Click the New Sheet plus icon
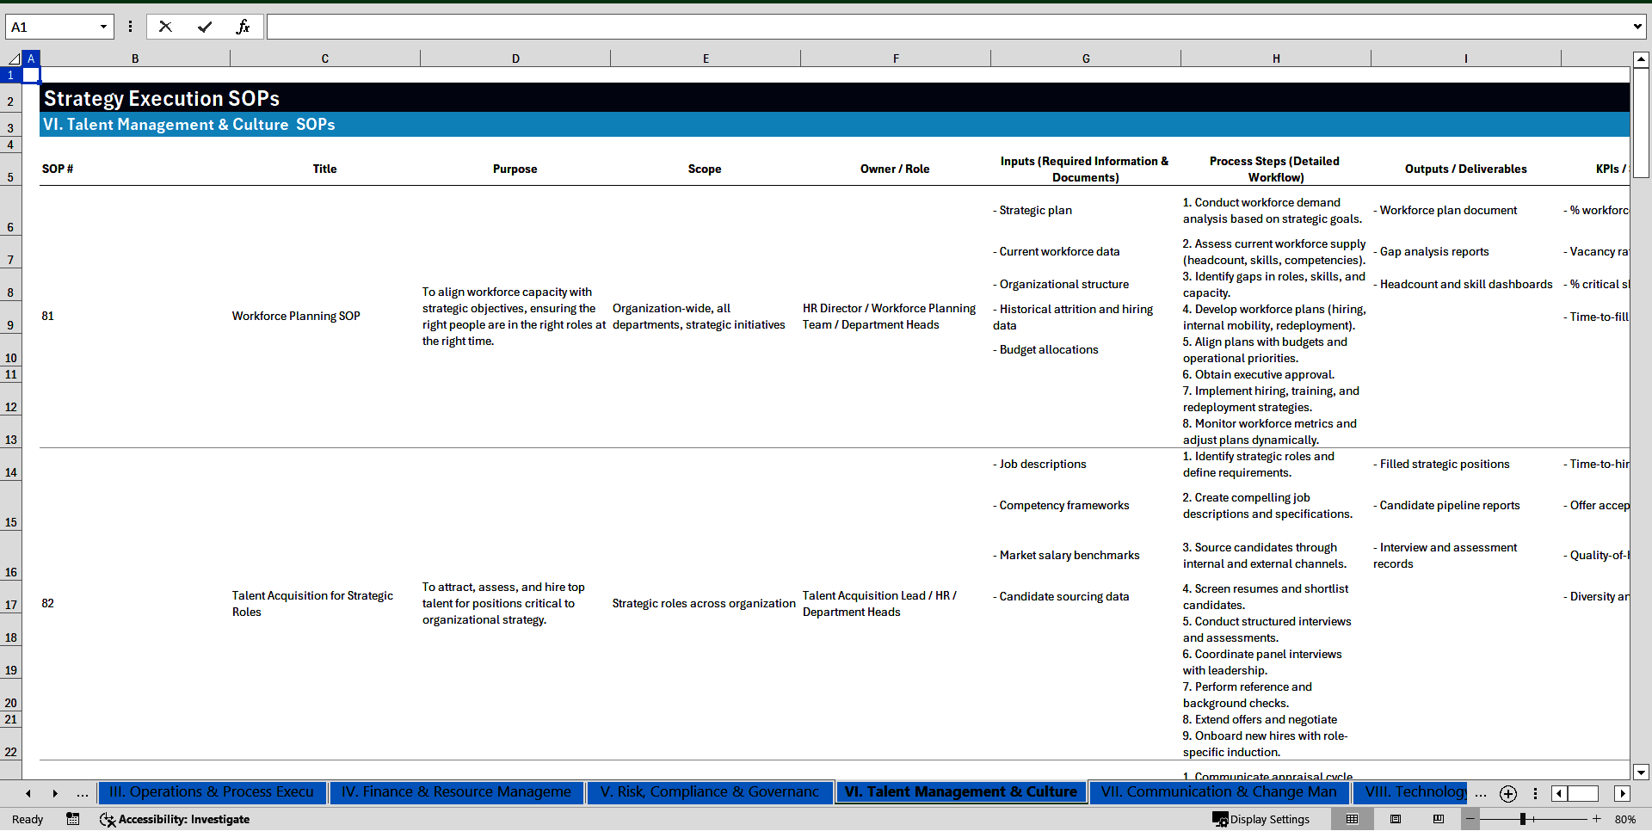Screen dimensions: 1652x831 (x=1507, y=793)
